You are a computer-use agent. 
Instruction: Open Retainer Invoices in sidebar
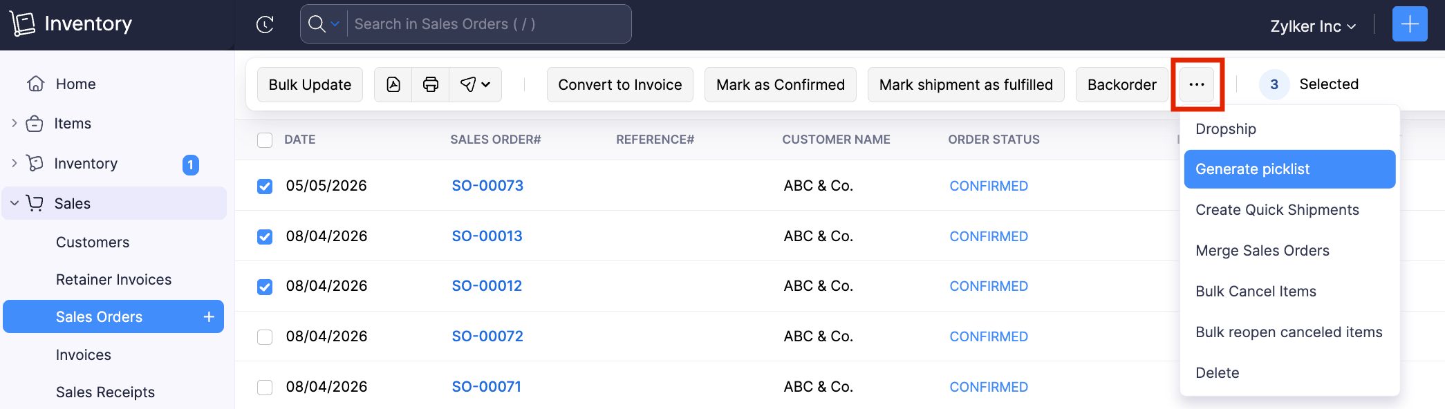[113, 280]
